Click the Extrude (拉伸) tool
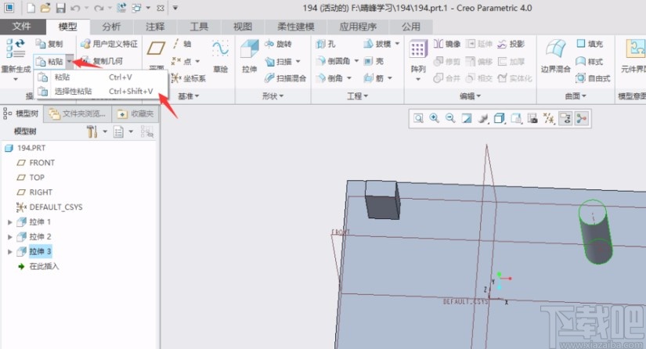 click(x=250, y=56)
